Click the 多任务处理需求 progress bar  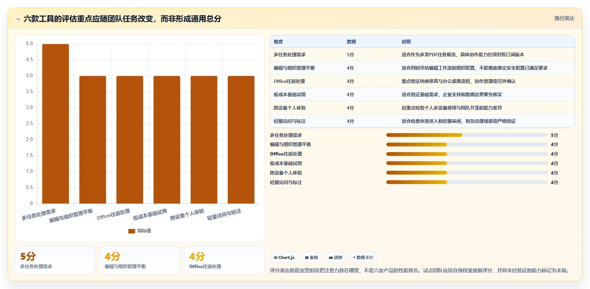(x=467, y=135)
